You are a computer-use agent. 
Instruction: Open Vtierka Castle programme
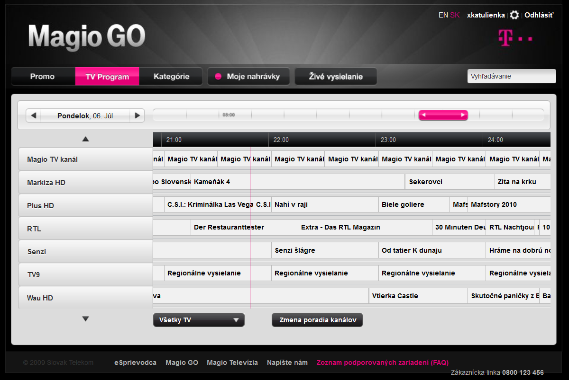coord(418,296)
